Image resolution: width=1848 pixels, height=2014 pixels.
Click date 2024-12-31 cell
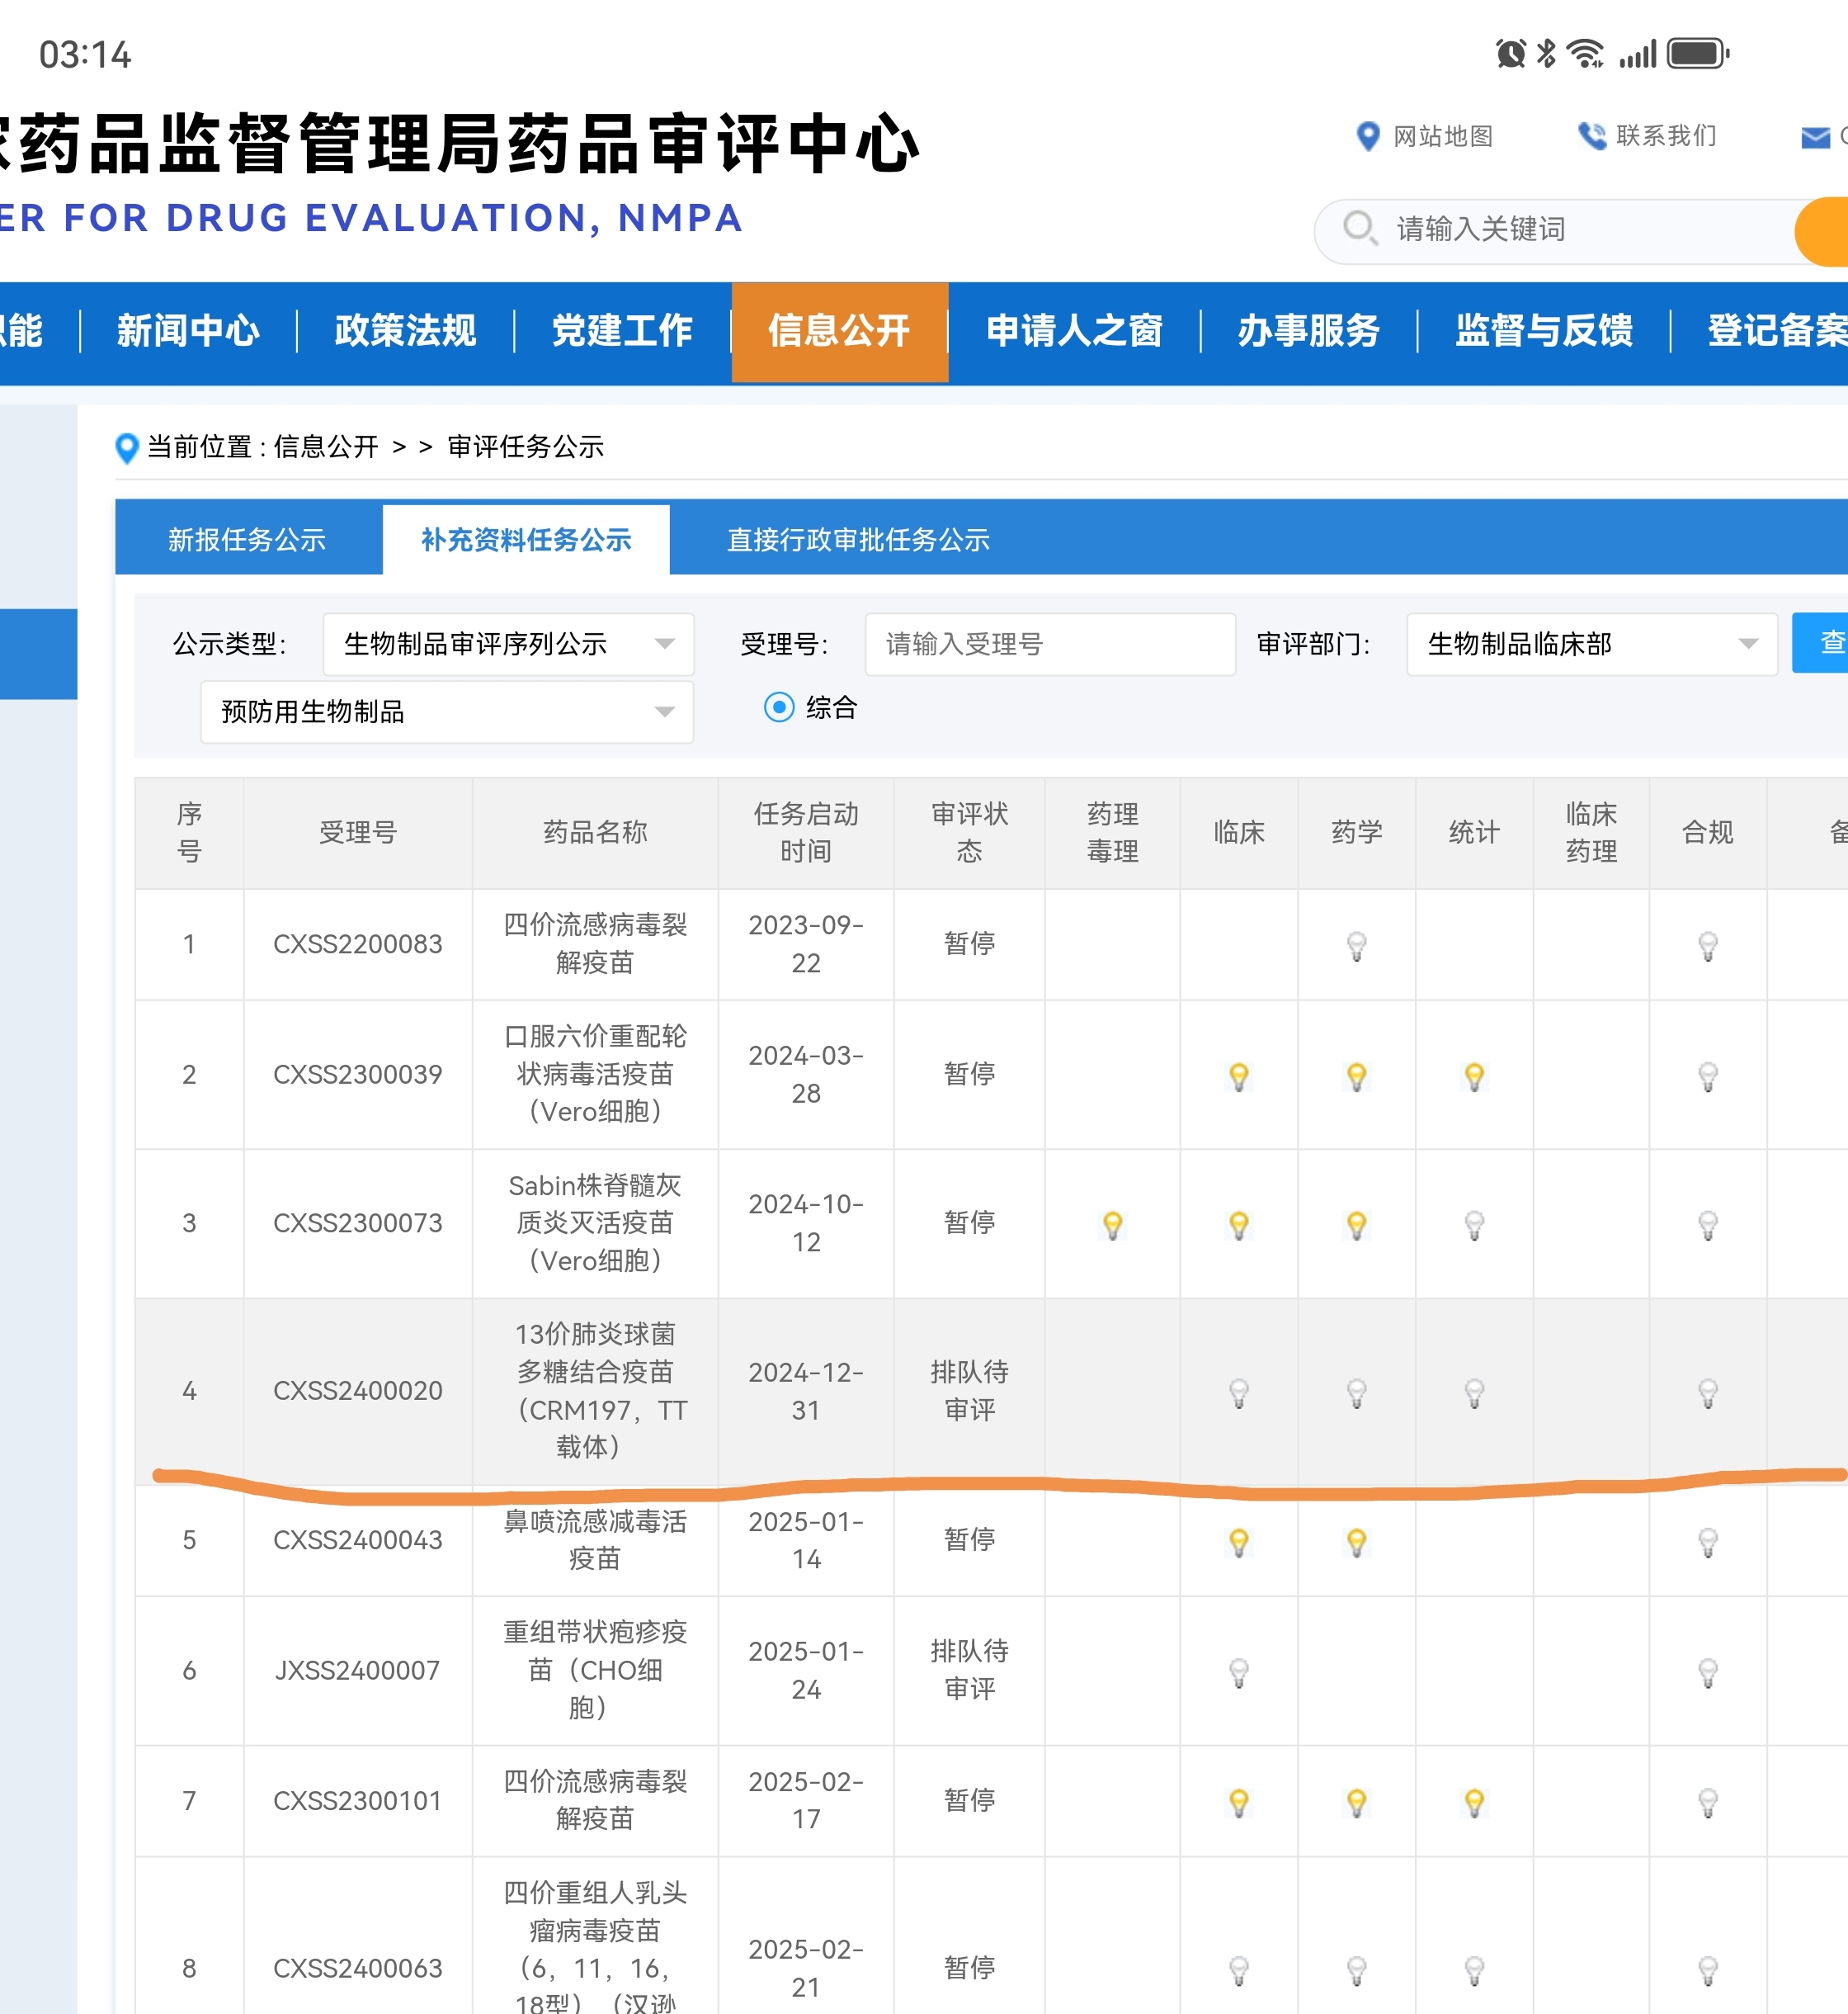806,1391
